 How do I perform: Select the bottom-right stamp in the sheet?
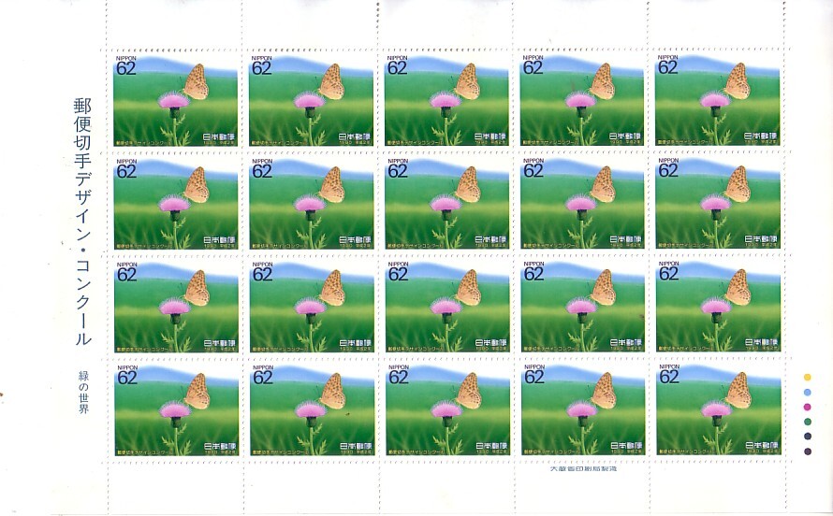click(719, 409)
